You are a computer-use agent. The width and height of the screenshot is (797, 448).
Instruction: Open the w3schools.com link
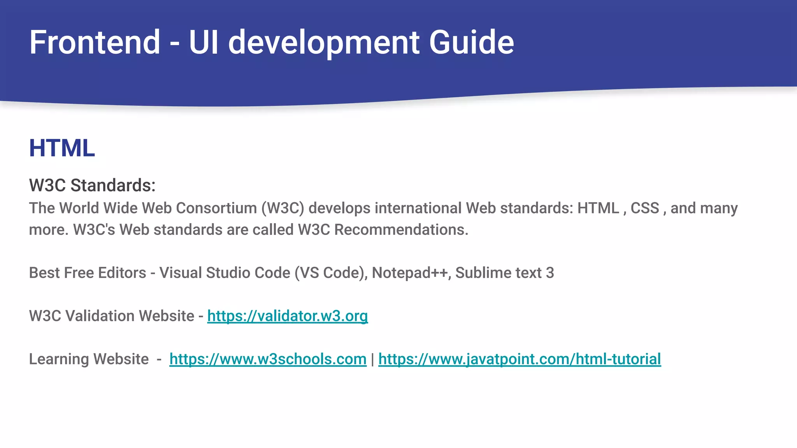pyautogui.click(x=268, y=359)
